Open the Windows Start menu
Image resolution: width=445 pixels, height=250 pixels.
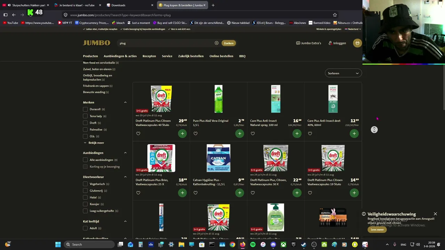click(58, 244)
